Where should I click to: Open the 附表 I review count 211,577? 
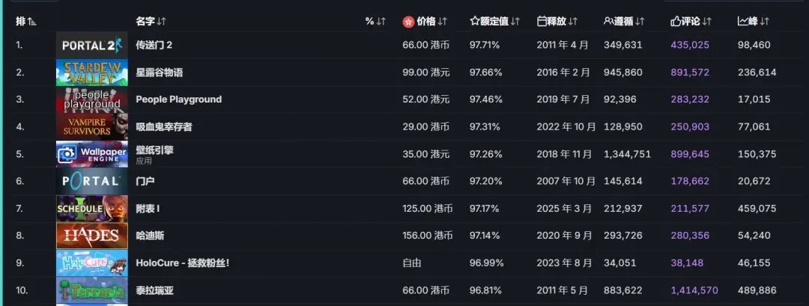[690, 209]
